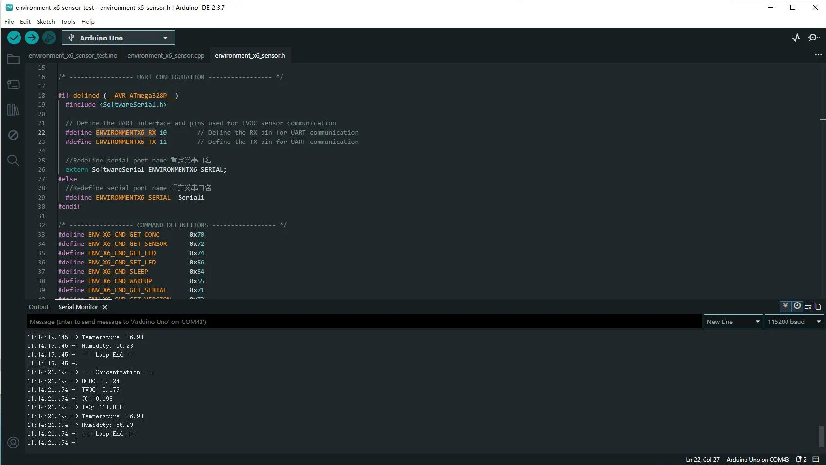Click the Verify sketch checkmark button
The width and height of the screenshot is (826, 465).
pos(14,38)
